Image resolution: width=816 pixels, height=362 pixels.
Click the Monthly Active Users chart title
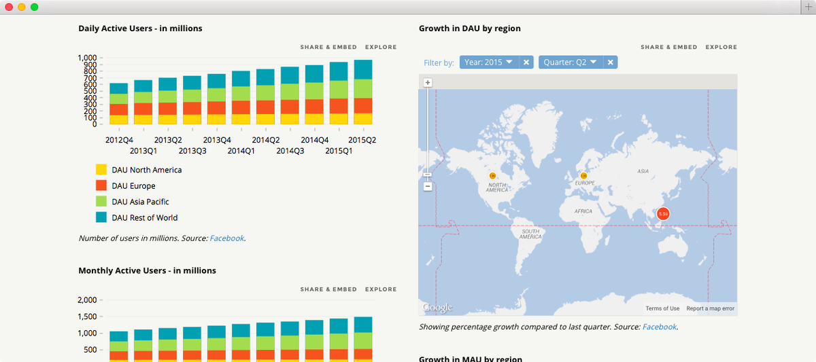(147, 270)
